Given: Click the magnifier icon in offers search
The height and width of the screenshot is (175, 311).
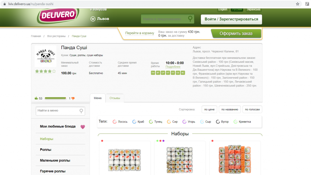Looking at the screenshot, I should pyautogui.click(x=190, y=19).
